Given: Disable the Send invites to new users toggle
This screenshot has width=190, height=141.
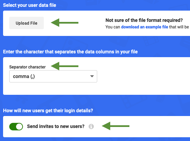Looking at the screenshot, I should pyautogui.click(x=16, y=127).
